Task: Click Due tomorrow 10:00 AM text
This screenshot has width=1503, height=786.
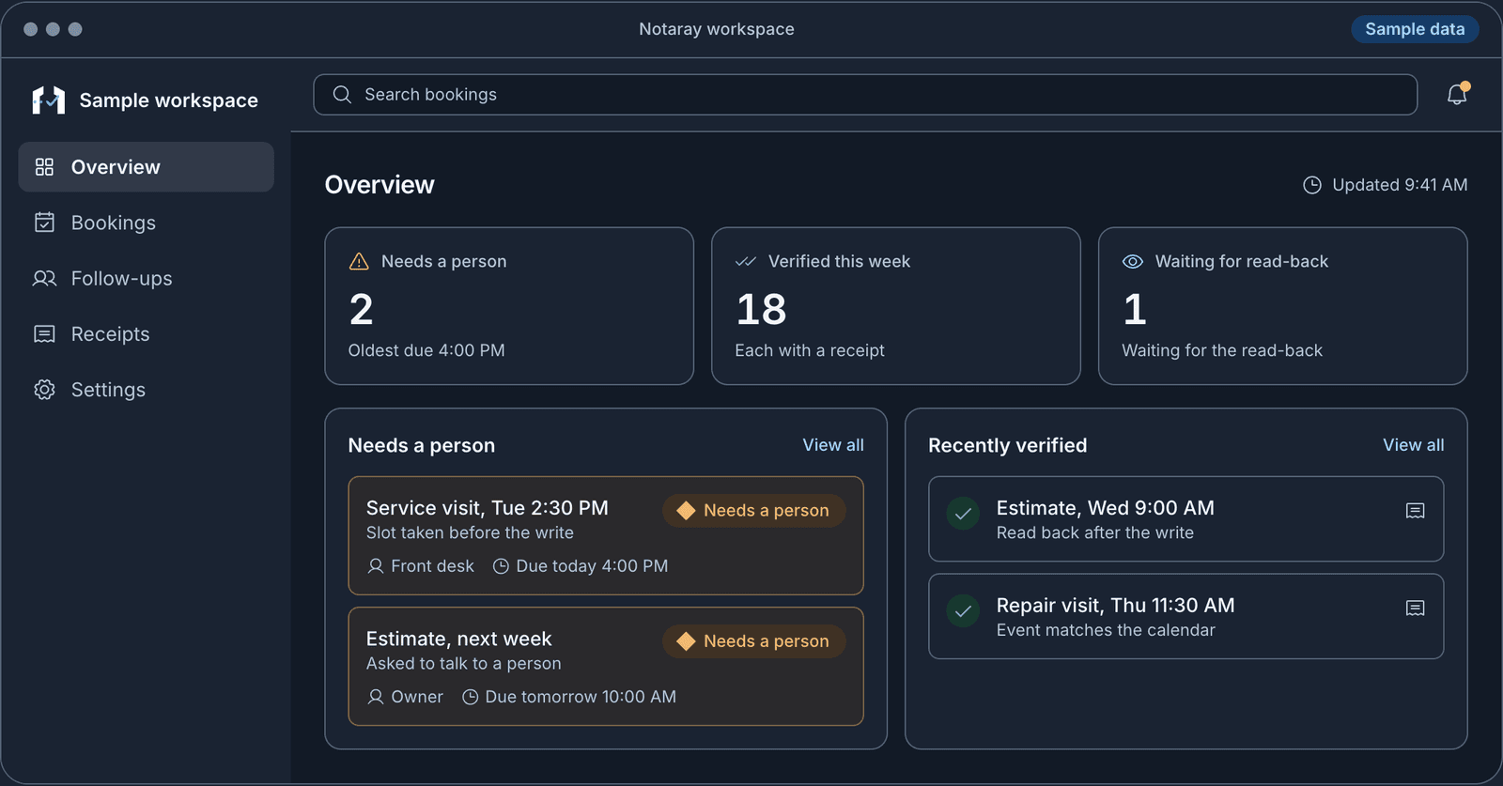Action: tap(581, 697)
